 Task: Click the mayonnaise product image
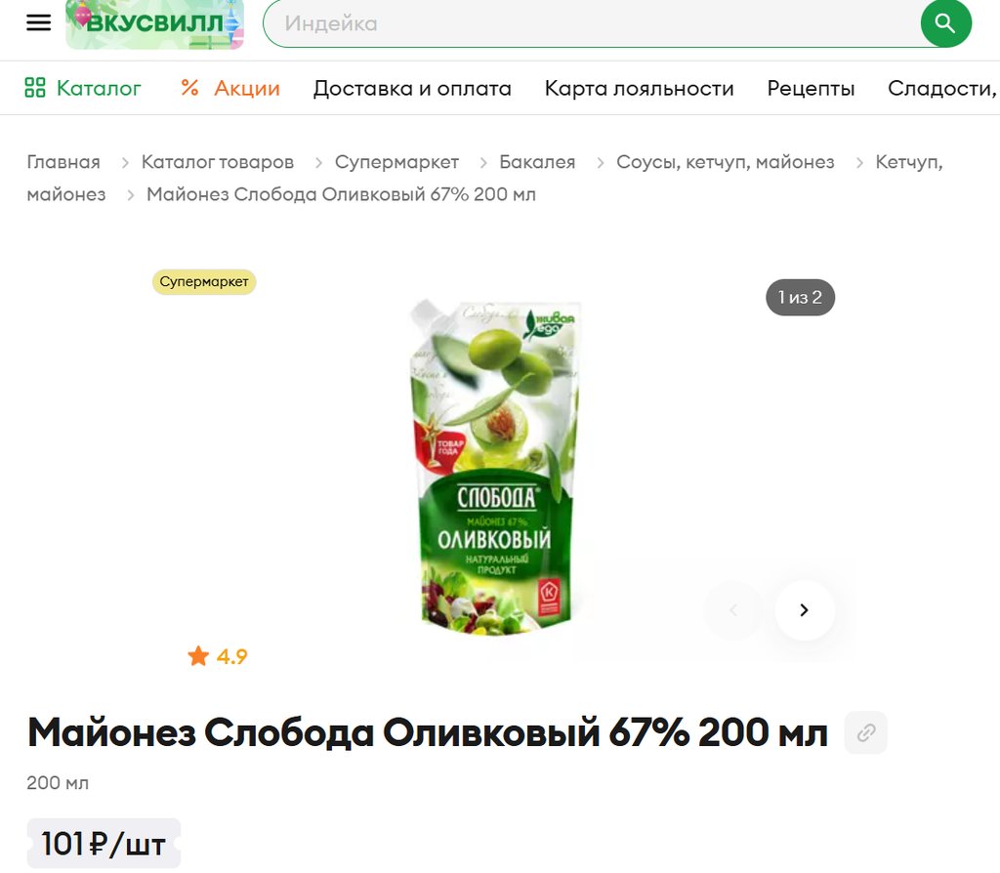tap(495, 467)
